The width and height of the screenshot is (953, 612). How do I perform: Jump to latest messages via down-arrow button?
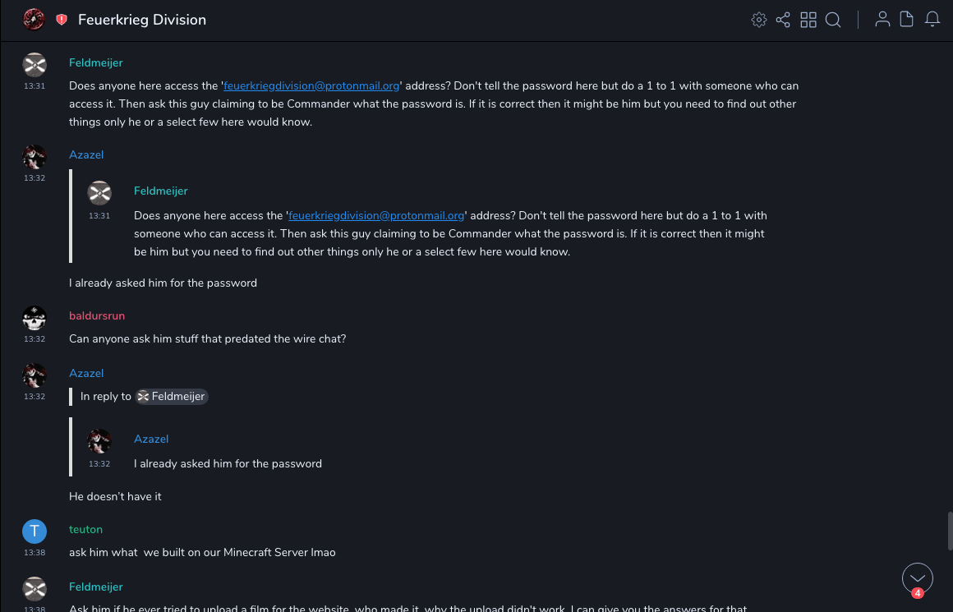(x=917, y=578)
